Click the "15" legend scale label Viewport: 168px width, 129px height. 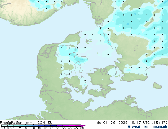pyautogui.click(x=39, y=128)
